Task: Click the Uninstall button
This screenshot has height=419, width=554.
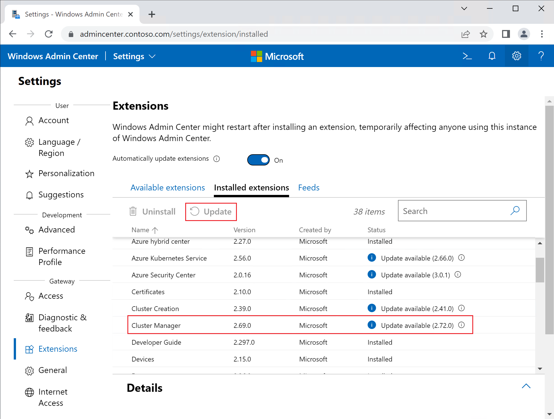Action: coord(152,211)
